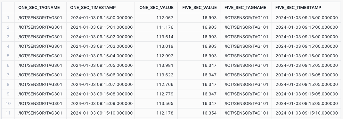Click the 16.903 cell in row 1
Screen dimensions: 343x119
pyautogui.click(x=199, y=17)
